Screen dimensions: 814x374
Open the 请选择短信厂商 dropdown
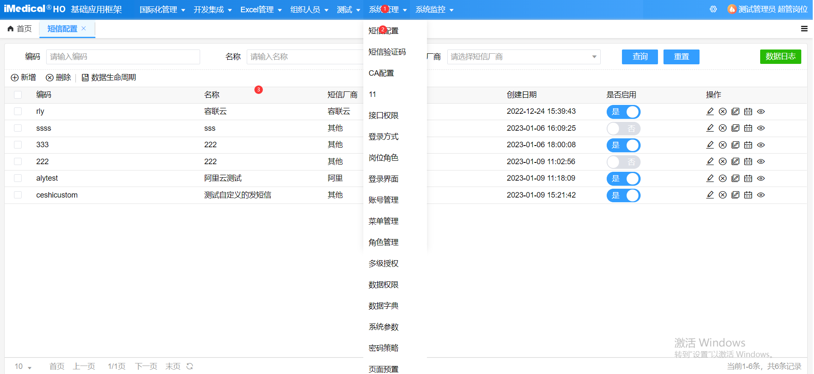coord(524,57)
